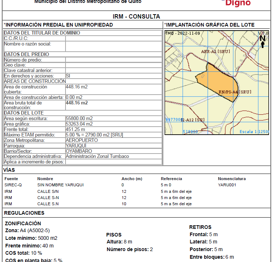The image size is (273, 262).
Task: Click the red Digno logo text
Action: pos(238,3)
